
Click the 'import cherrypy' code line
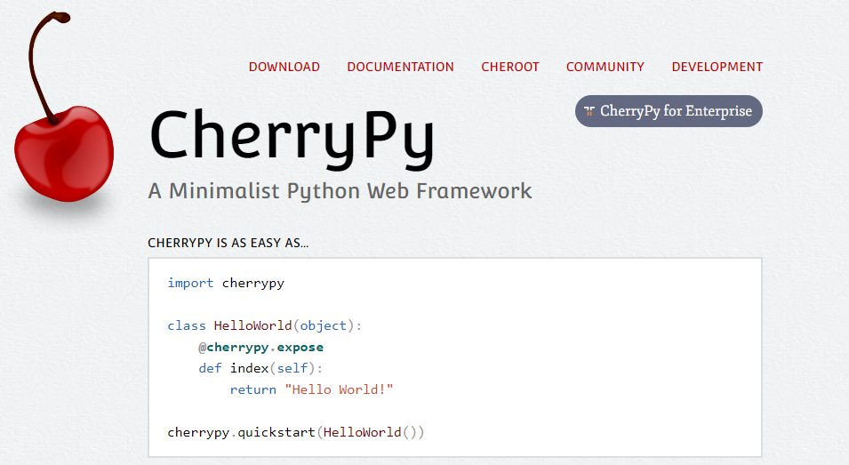tap(226, 283)
